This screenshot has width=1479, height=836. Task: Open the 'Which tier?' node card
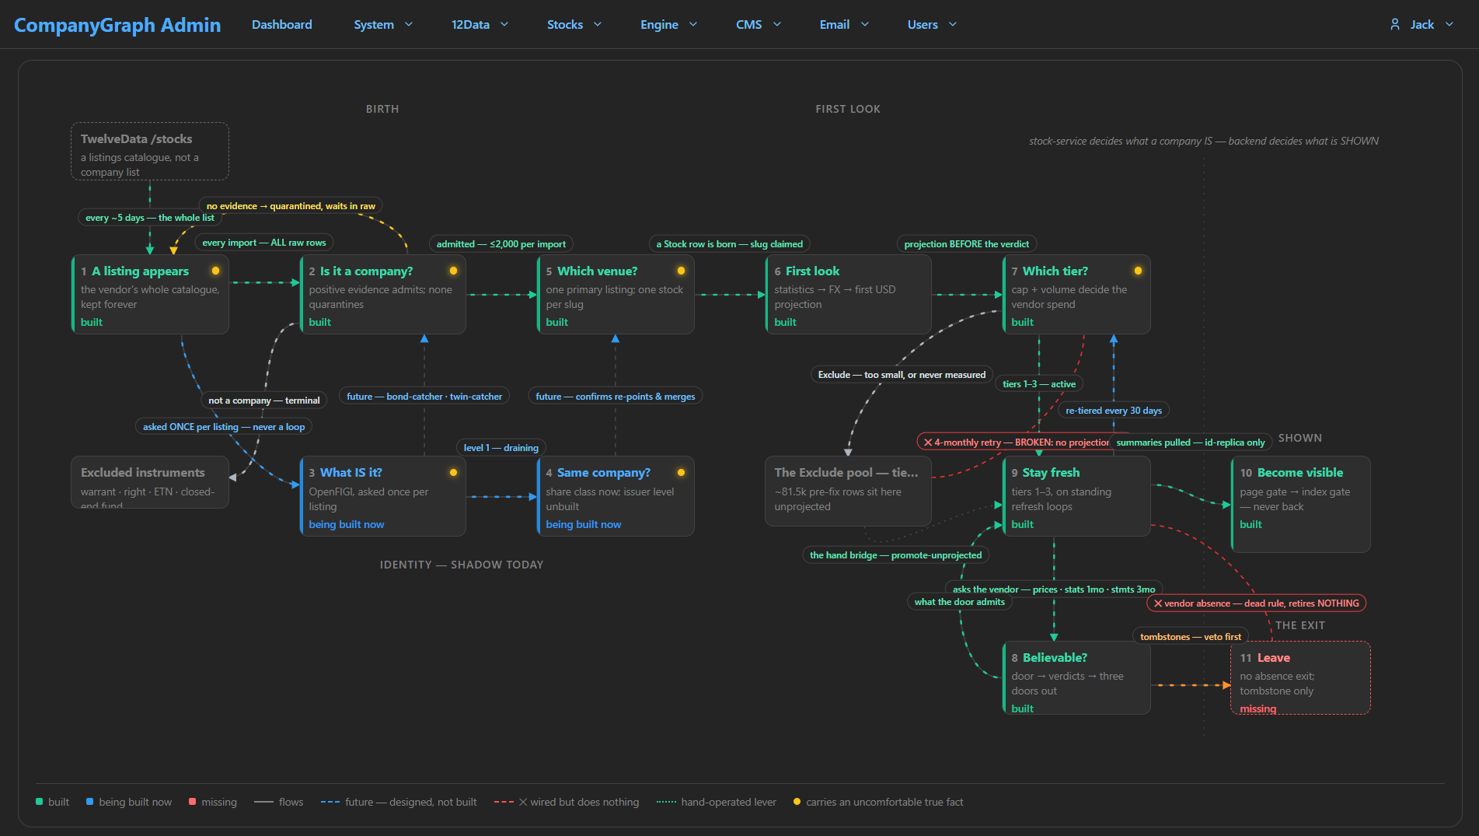pyautogui.click(x=1076, y=295)
